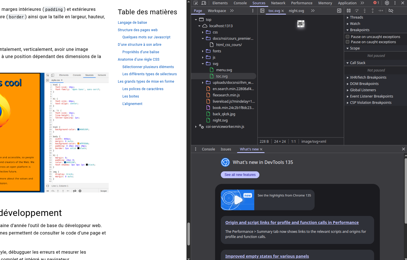Show more open editor tabs chevron
The image size is (407, 260).
[313, 11]
